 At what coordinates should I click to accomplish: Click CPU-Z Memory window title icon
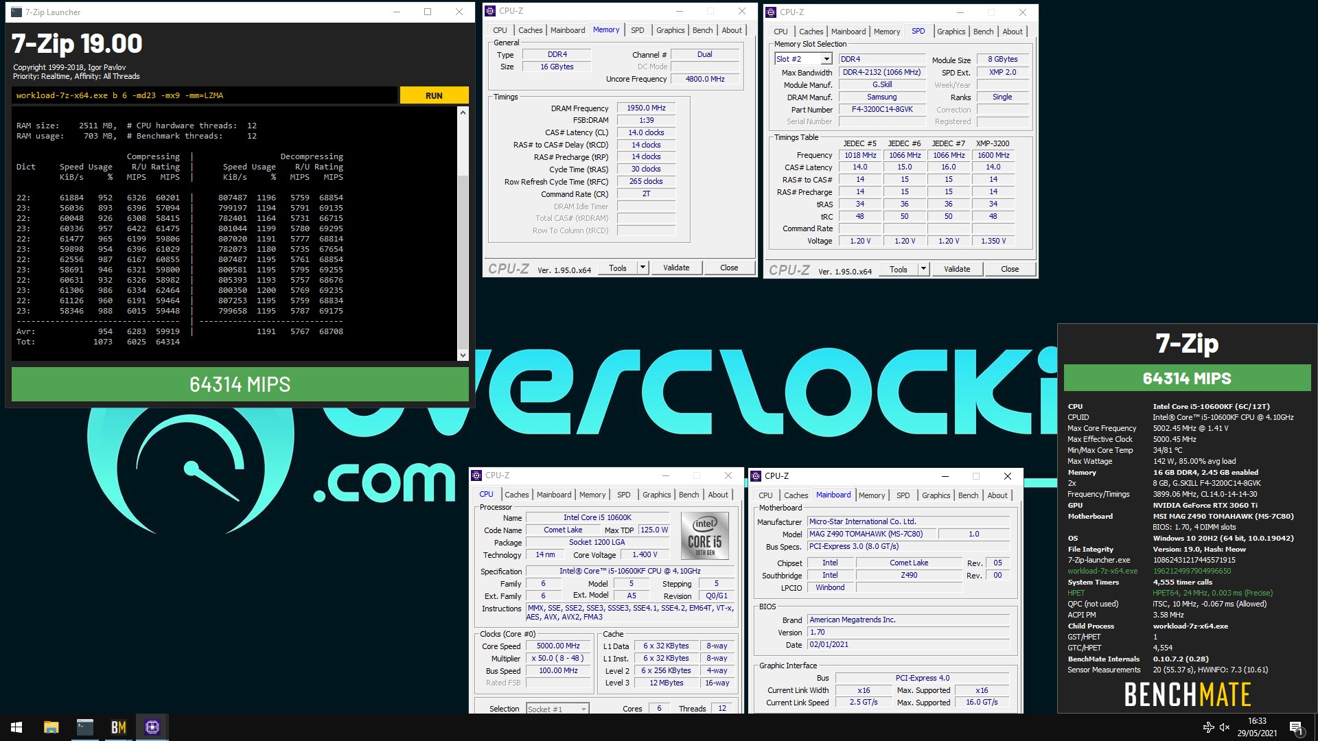coord(490,11)
